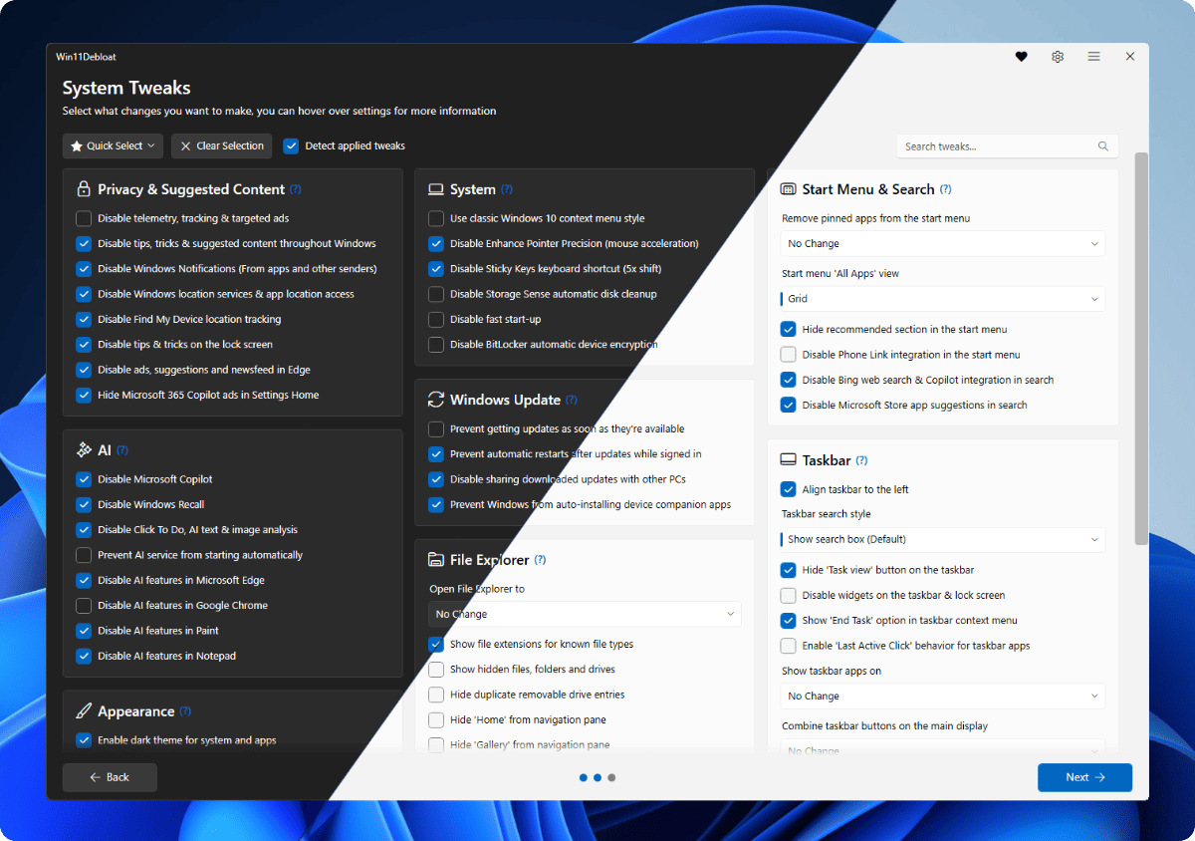Click the first page indicator dot

584,777
